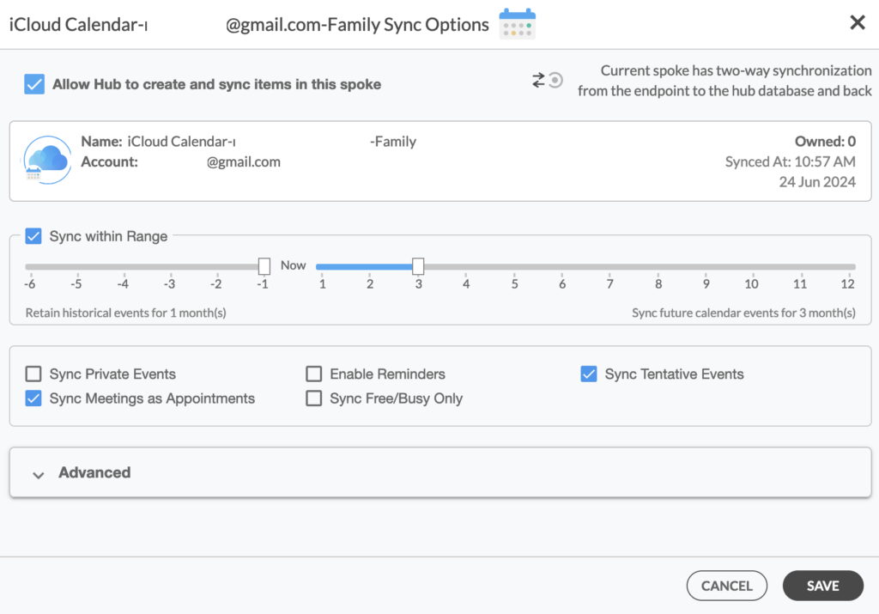Enable Sync Private Events

point(33,374)
